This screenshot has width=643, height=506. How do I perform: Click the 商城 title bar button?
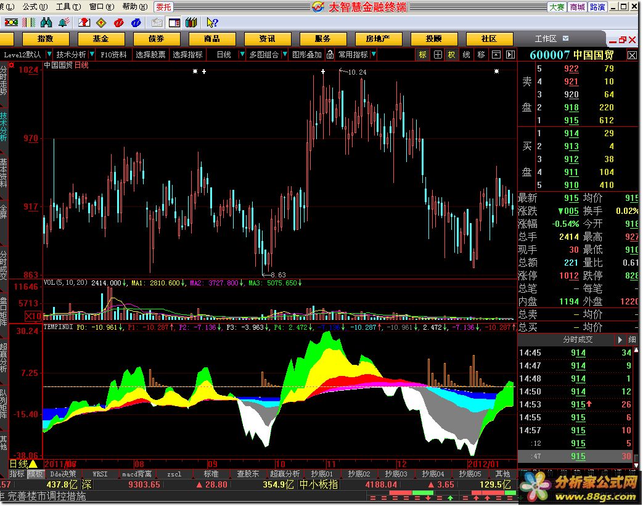(578, 7)
